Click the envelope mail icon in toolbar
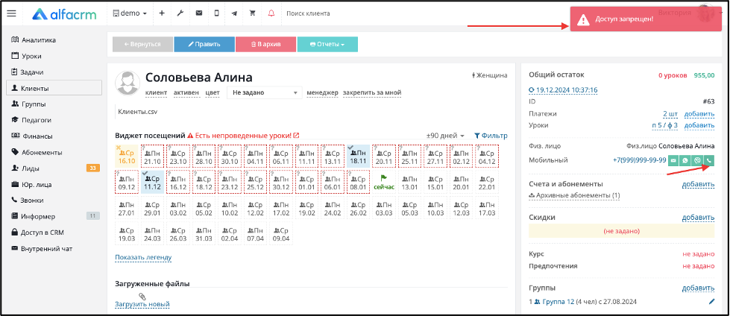Screen dimensions: 730x316 coord(199,13)
